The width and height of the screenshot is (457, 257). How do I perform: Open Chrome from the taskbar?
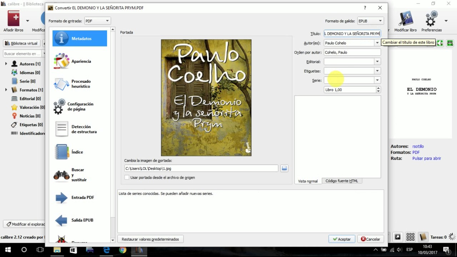pyautogui.click(x=123, y=250)
